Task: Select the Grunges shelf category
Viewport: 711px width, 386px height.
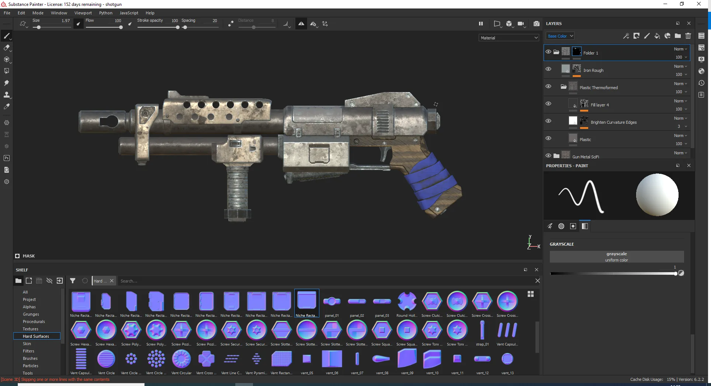Action: (31, 314)
